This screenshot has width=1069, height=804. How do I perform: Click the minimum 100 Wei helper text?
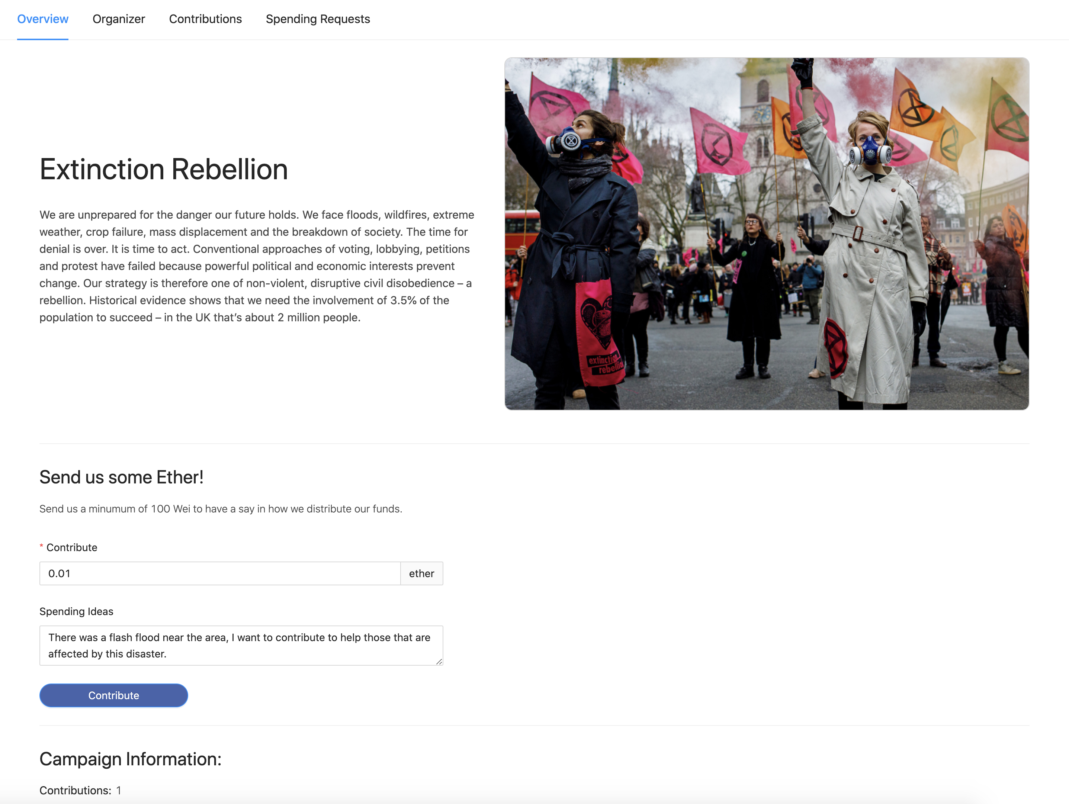pos(220,509)
